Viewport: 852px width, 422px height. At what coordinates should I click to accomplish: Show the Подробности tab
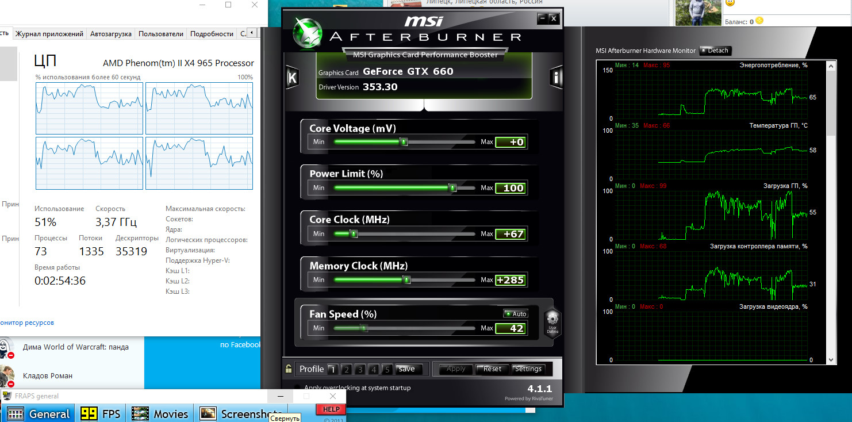coord(212,34)
